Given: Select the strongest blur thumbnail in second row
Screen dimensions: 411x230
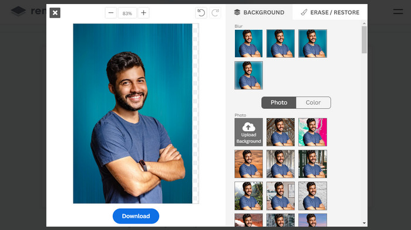Looking at the screenshot, I should [x=248, y=75].
